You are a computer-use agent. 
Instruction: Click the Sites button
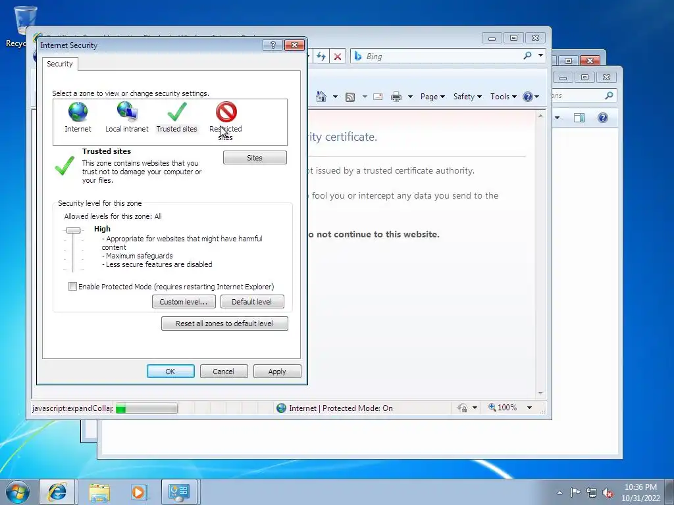pyautogui.click(x=255, y=158)
